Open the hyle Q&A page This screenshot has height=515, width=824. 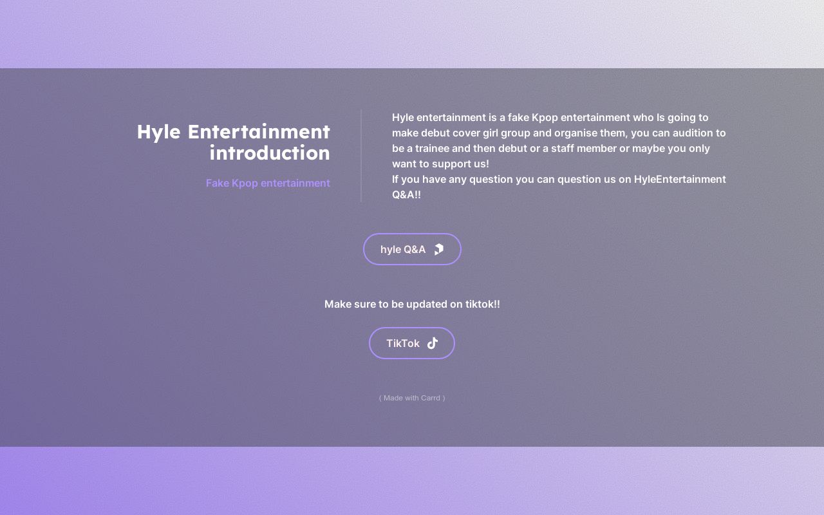click(x=412, y=249)
